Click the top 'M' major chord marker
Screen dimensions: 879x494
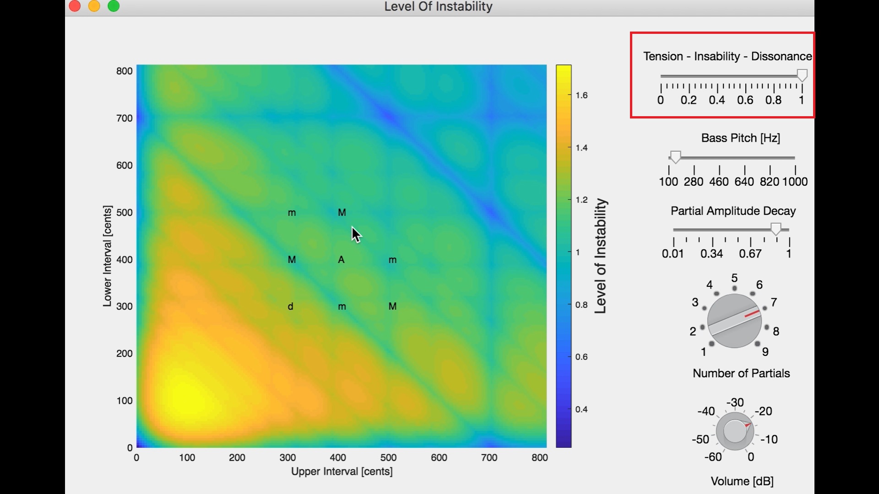342,212
